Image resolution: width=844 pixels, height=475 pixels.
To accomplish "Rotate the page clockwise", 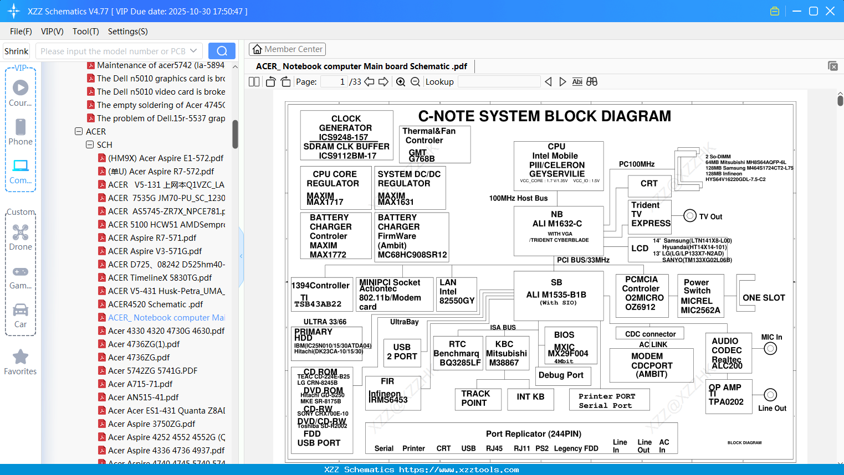I will [285, 82].
